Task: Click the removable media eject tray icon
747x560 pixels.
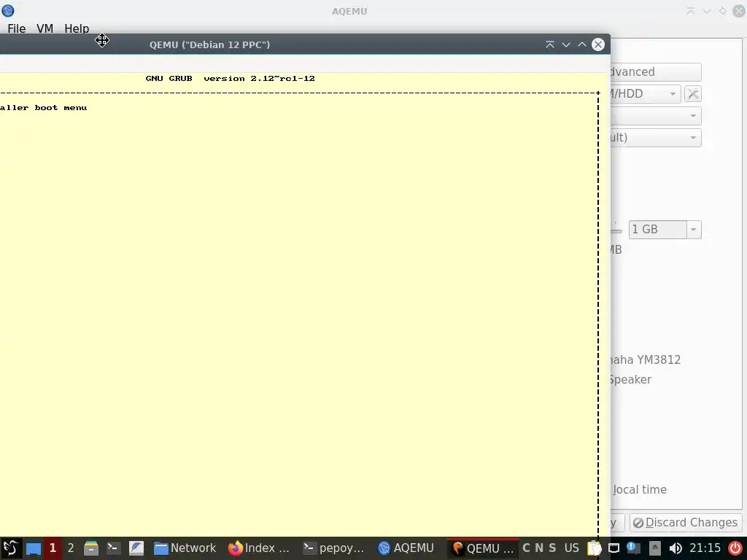Action: tap(655, 548)
